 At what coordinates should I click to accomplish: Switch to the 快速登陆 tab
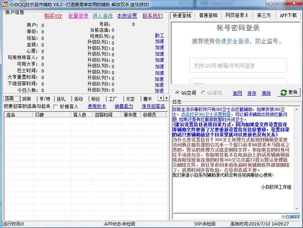coord(182,15)
